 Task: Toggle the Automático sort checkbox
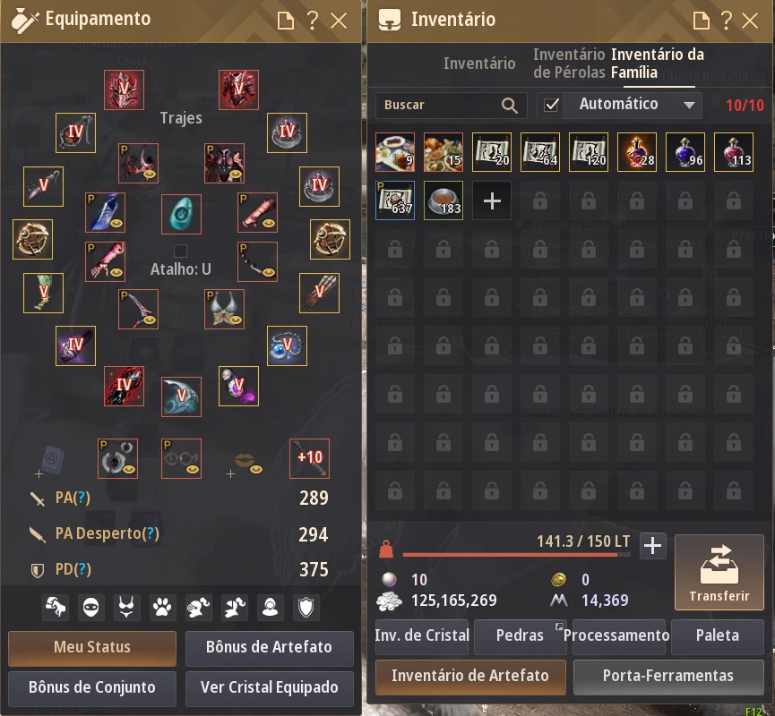[551, 105]
